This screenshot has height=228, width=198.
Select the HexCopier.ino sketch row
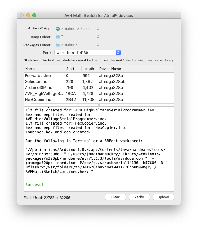tap(99, 100)
